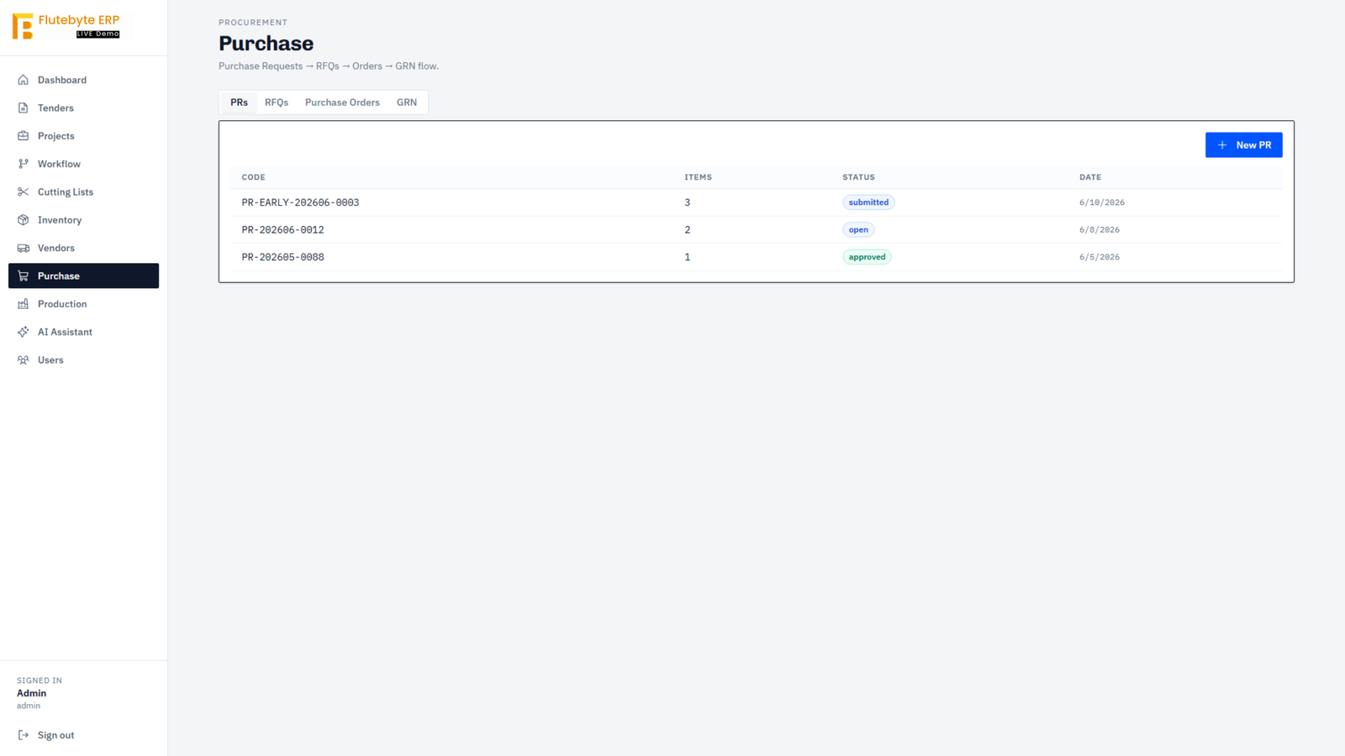Open PR-EARLY-202606-0003 row
Screen dimensions: 1345x756
click(756, 202)
